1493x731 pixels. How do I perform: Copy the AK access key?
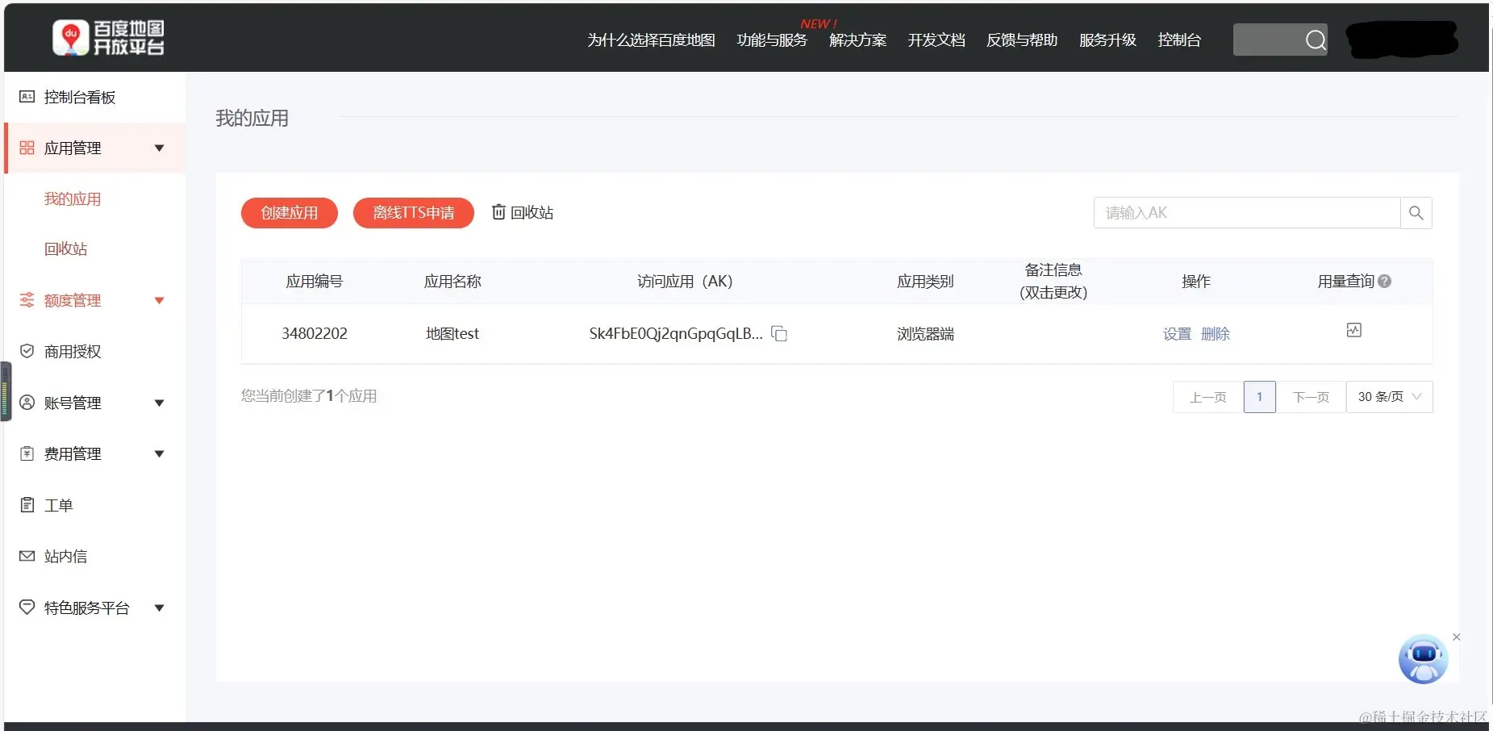click(779, 333)
